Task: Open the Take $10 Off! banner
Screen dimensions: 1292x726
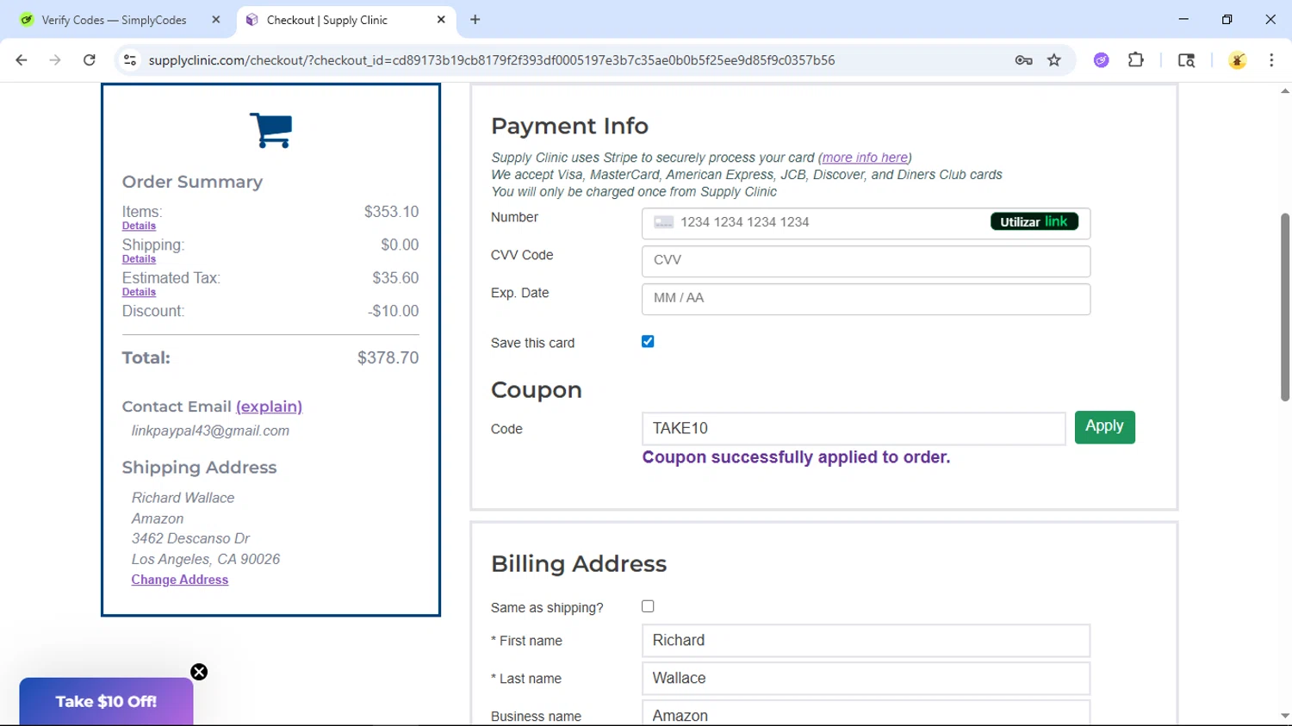Action: pyautogui.click(x=106, y=701)
